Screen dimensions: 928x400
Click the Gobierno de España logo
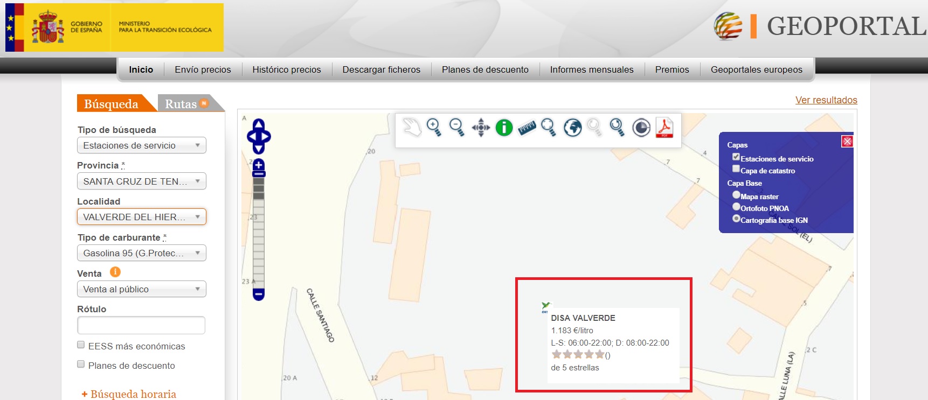click(x=114, y=27)
